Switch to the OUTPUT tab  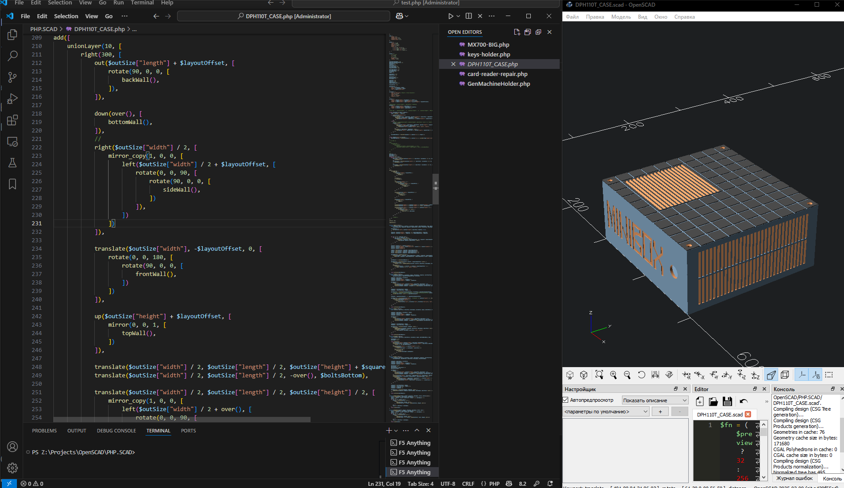[x=77, y=430]
